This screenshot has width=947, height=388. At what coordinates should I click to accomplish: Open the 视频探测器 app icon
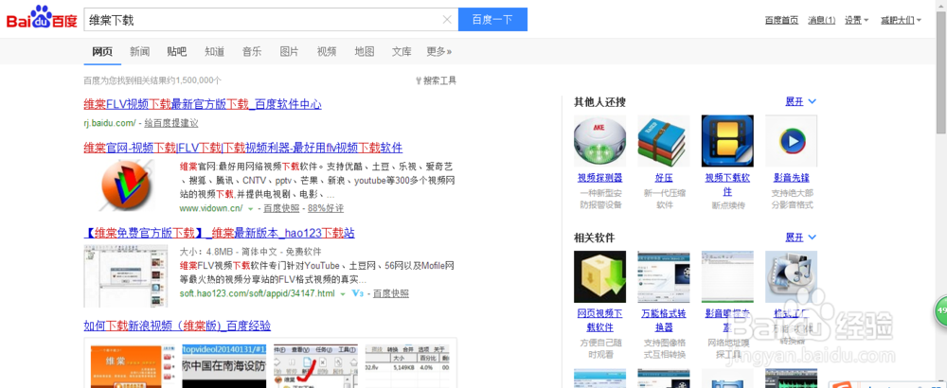[x=599, y=141]
